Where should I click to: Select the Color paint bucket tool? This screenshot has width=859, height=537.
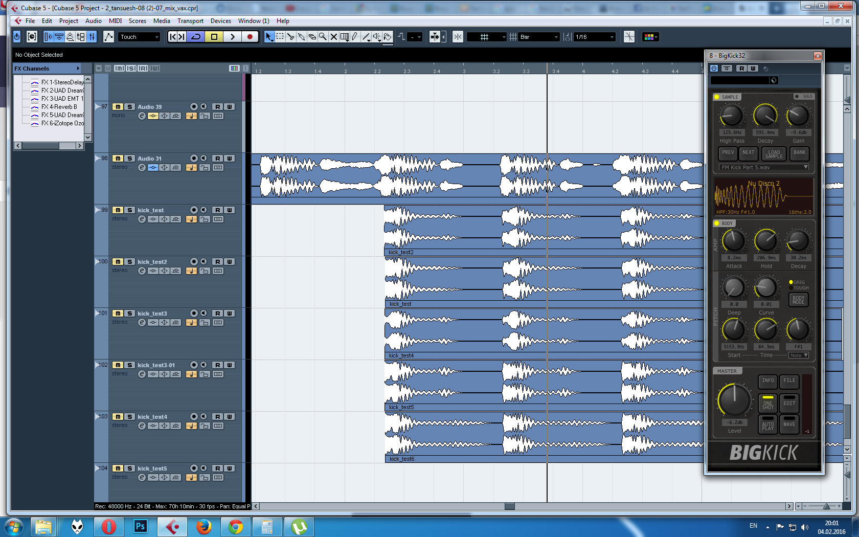(x=388, y=37)
